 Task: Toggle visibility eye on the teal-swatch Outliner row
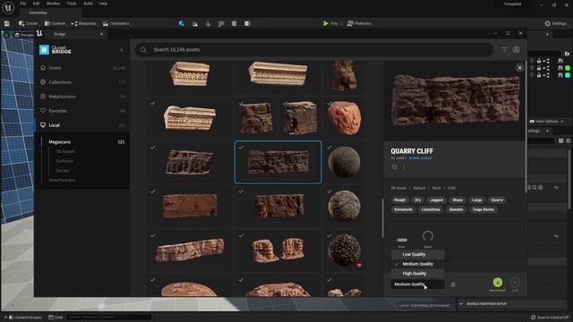coord(532,75)
